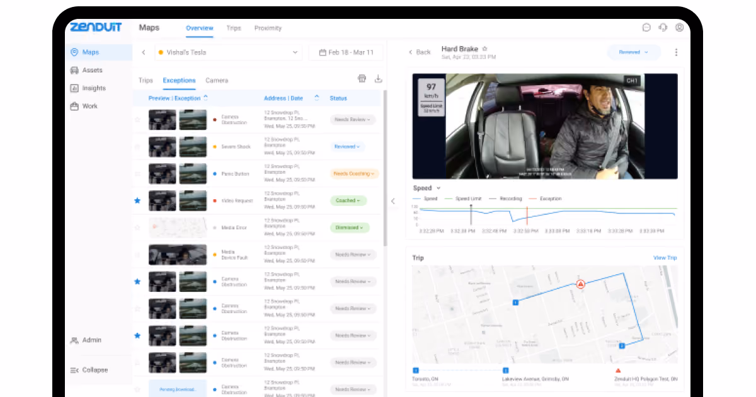Open the three-dot menu for Hard Brake
Viewport: 756px width, 397px height.
click(x=676, y=52)
